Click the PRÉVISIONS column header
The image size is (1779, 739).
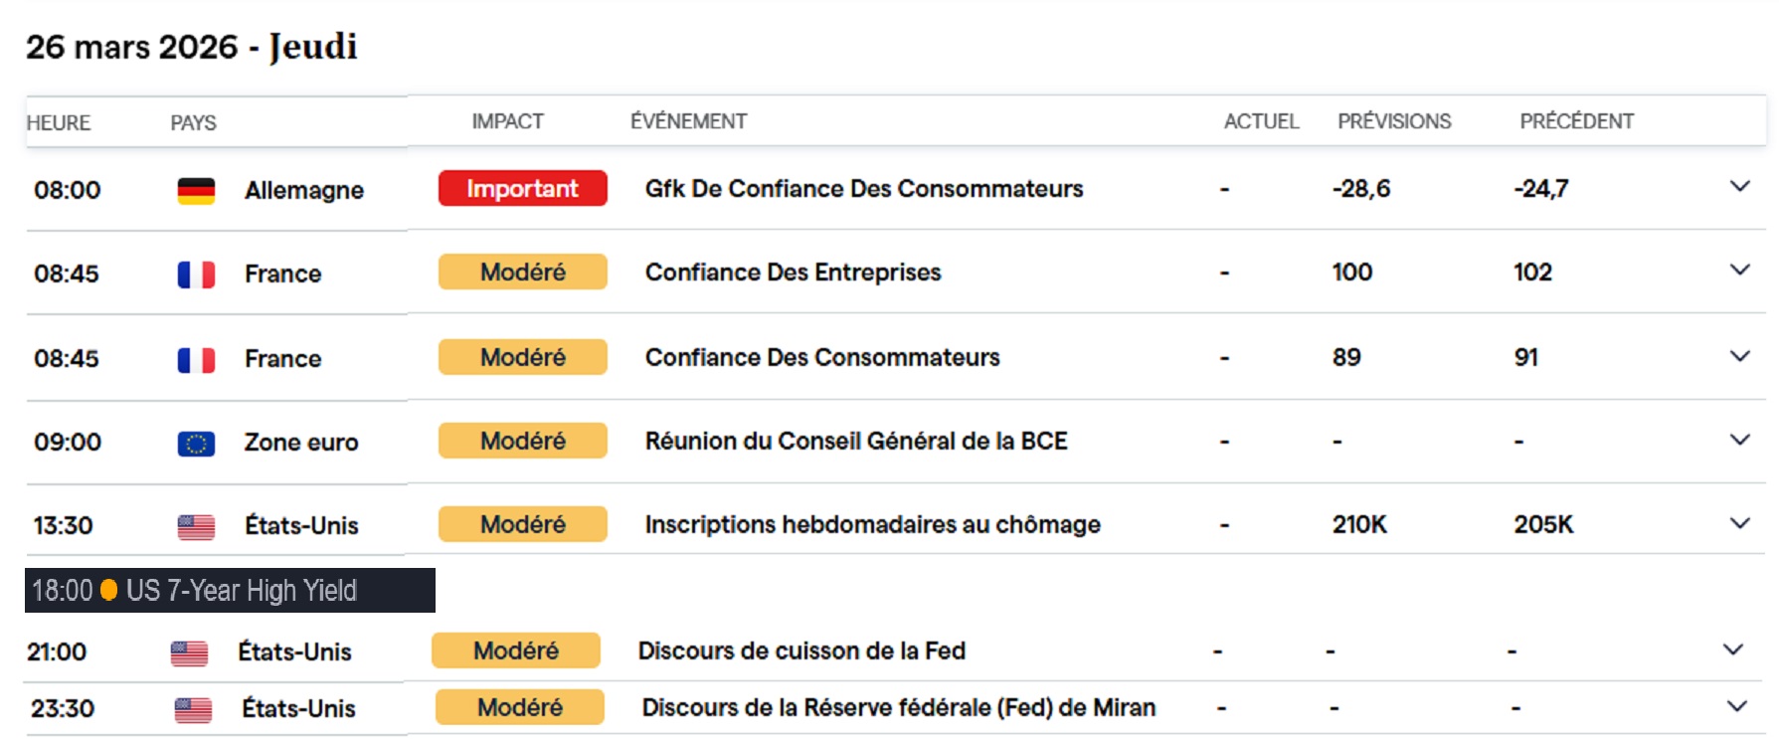point(1394,121)
